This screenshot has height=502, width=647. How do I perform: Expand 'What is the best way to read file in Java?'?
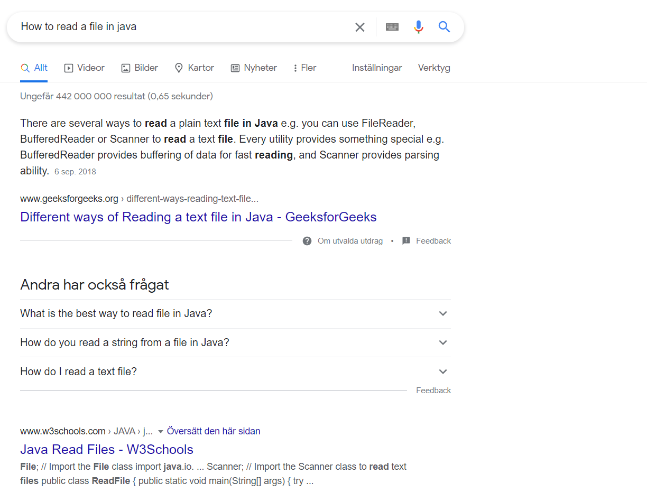coord(235,314)
